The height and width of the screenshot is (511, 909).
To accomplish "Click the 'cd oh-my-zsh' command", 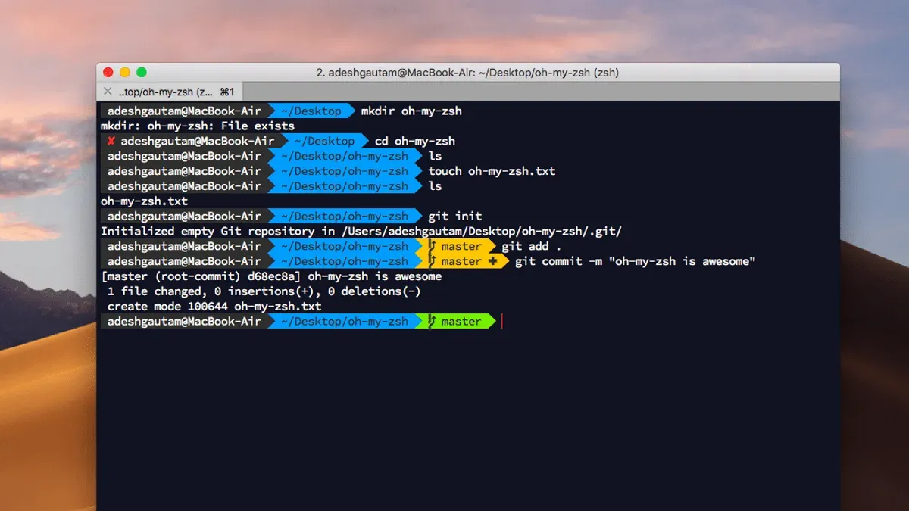I will tap(415, 141).
